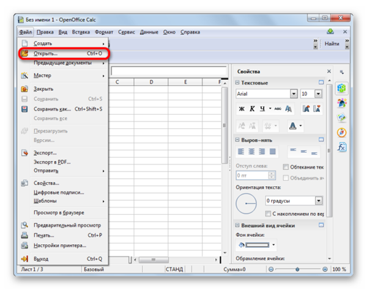Click the printer icon next to Печать
The image size is (367, 290).
coord(24,235)
